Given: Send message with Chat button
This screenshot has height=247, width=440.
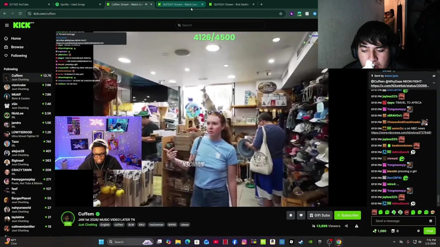Looking at the screenshot, I should coord(429,231).
